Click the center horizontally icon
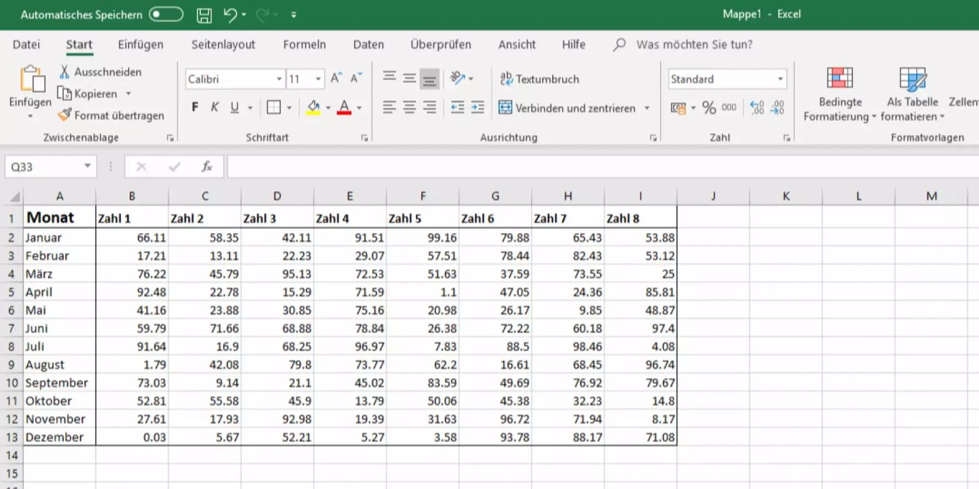The width and height of the screenshot is (979, 489). [410, 107]
